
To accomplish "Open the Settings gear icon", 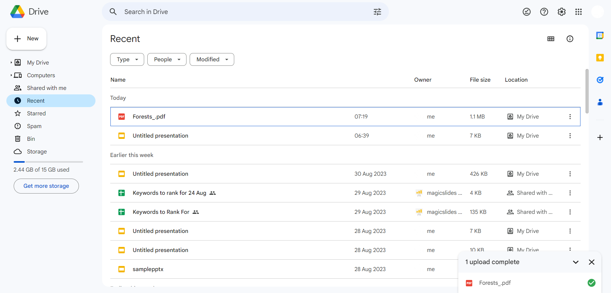I will [561, 12].
